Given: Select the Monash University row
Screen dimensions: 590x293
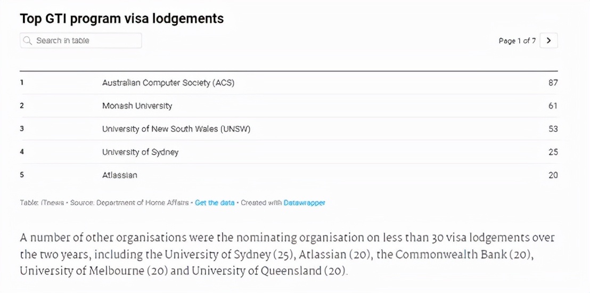Looking at the screenshot, I should (x=289, y=106).
